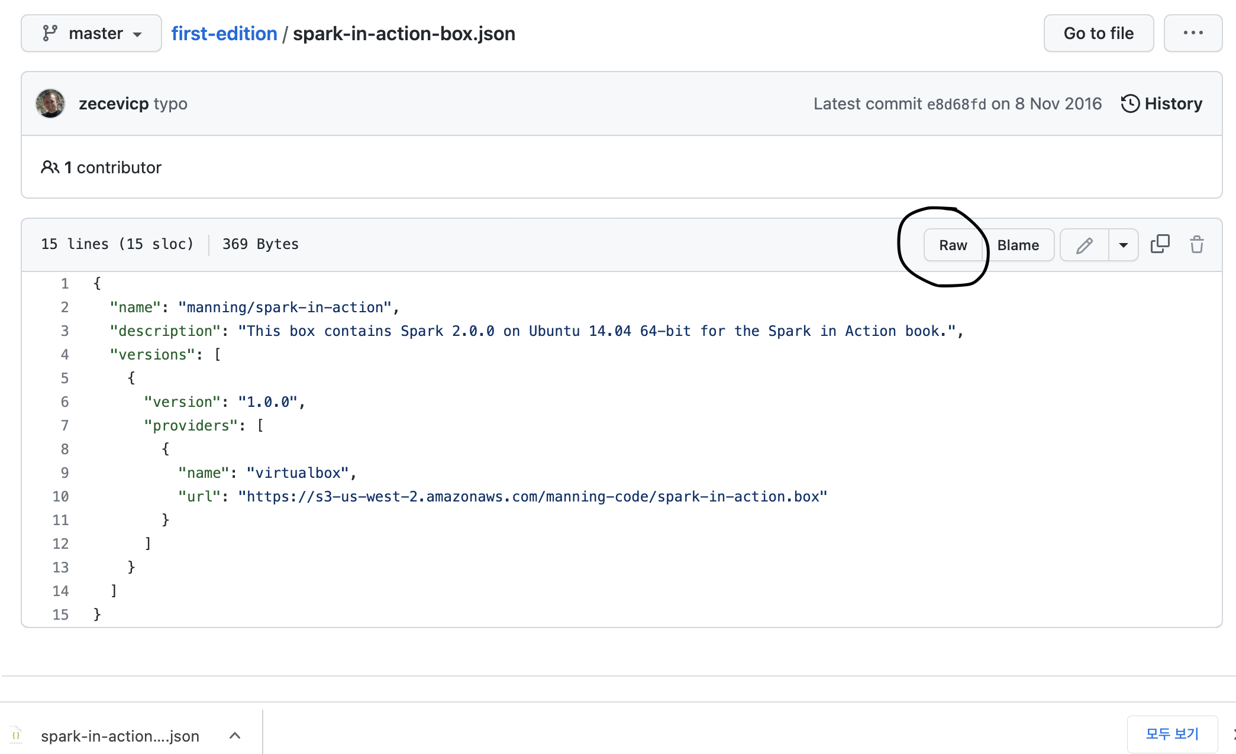Viewport: 1236px width, 754px height.
Task: Expand the edit options dropdown arrow
Action: click(x=1123, y=245)
